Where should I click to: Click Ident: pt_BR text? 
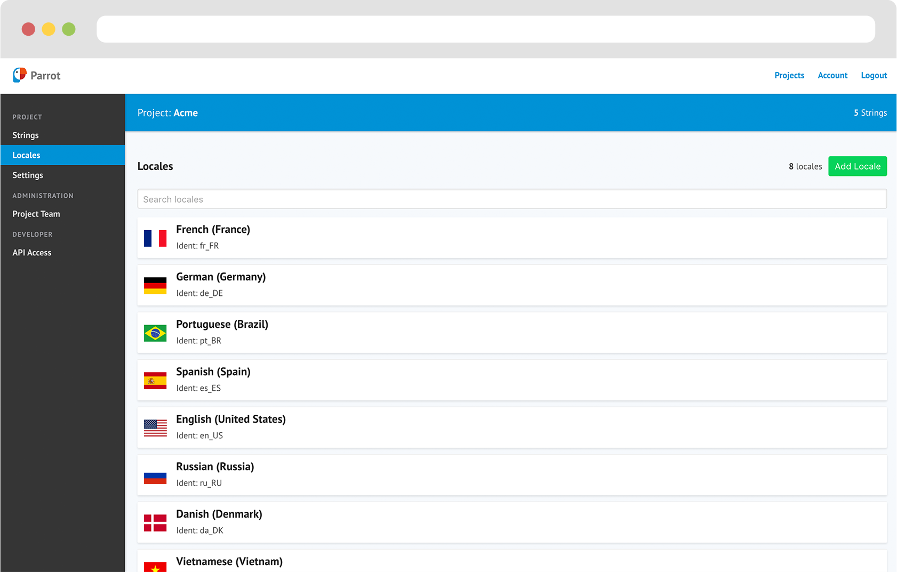[x=198, y=341]
